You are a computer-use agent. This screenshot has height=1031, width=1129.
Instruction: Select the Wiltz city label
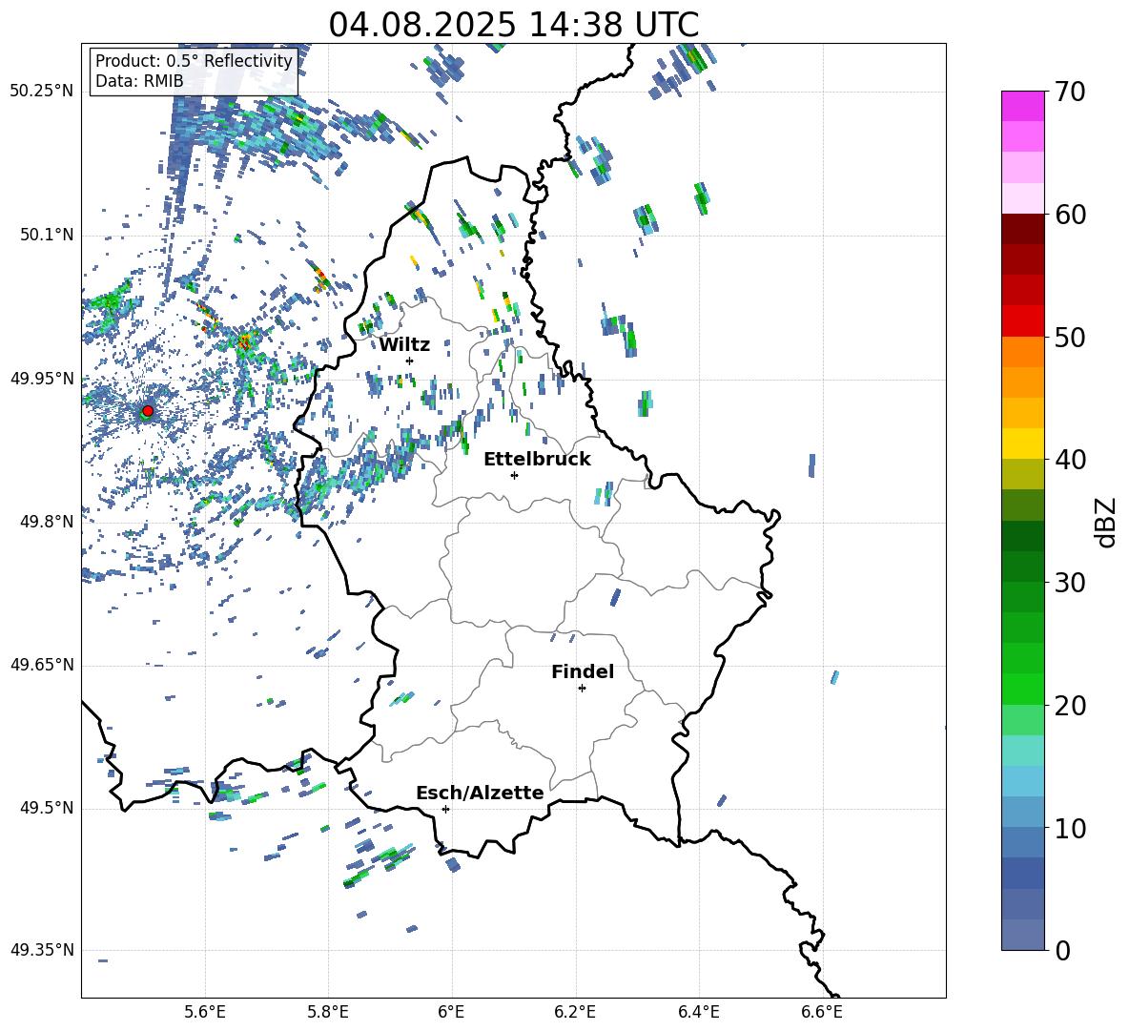[x=404, y=345]
